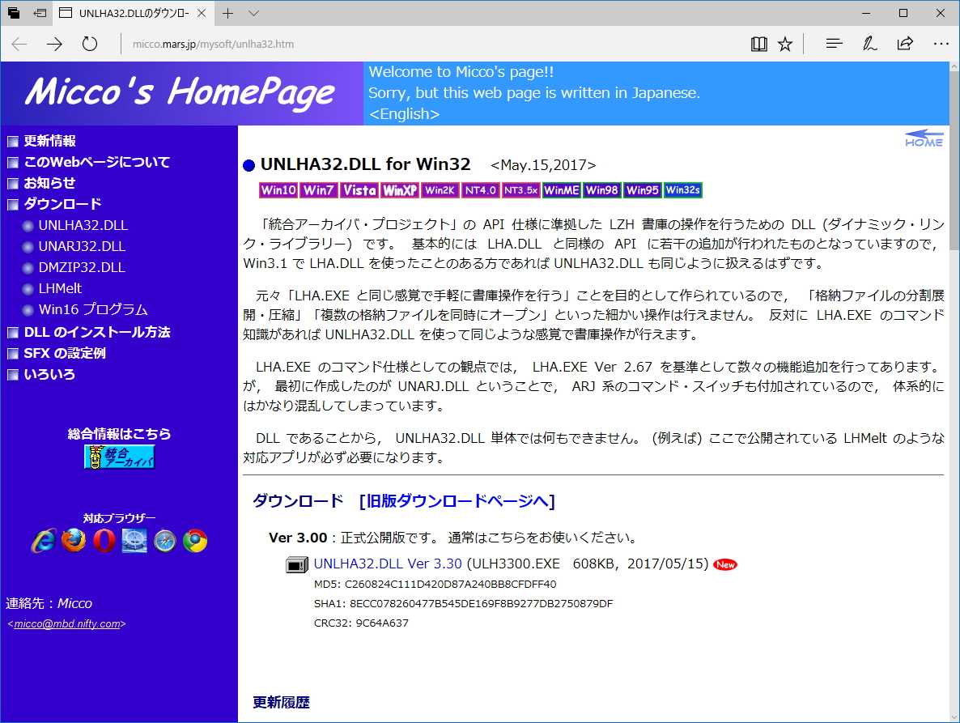Open the 統合アーカイバ banner link
Image resolution: width=960 pixels, height=723 pixels.
[x=118, y=457]
